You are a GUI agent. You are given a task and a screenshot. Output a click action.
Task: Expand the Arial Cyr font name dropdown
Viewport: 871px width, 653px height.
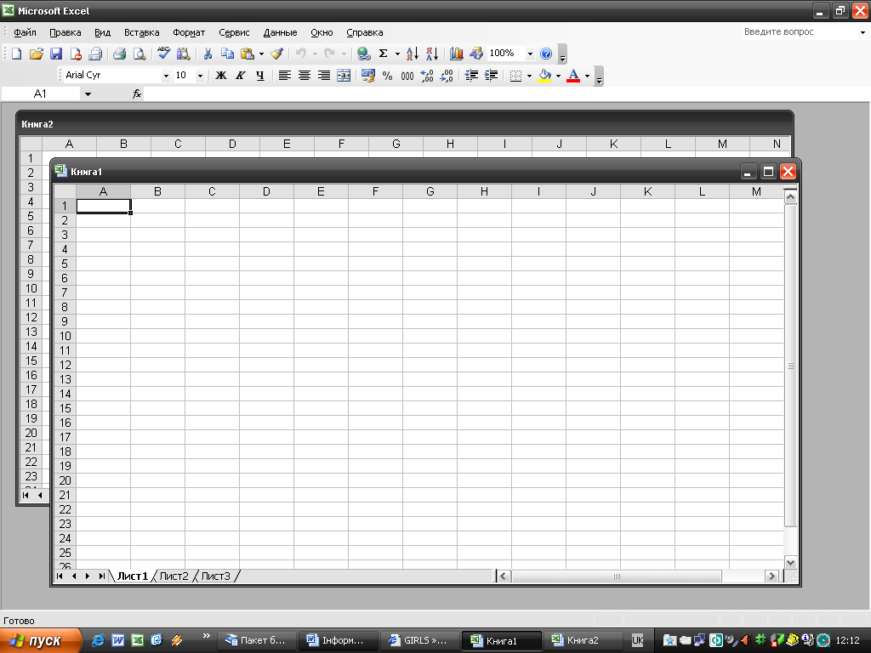[x=166, y=76]
